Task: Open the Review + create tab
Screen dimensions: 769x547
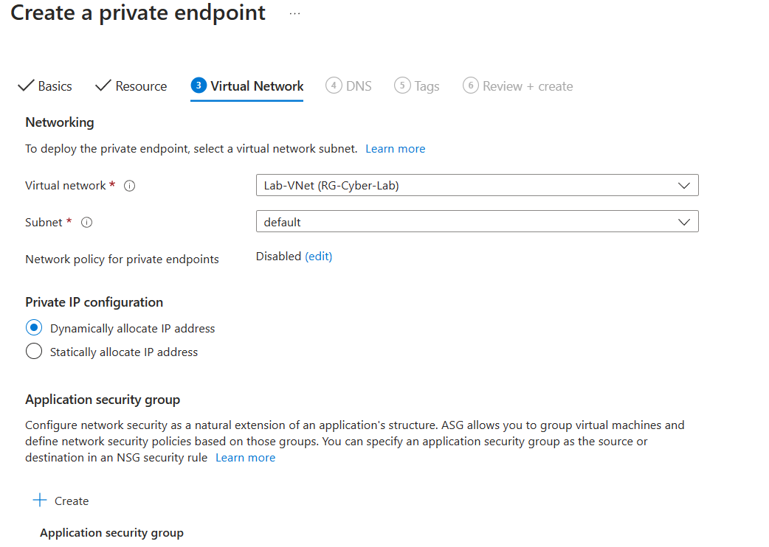Action: tap(517, 86)
